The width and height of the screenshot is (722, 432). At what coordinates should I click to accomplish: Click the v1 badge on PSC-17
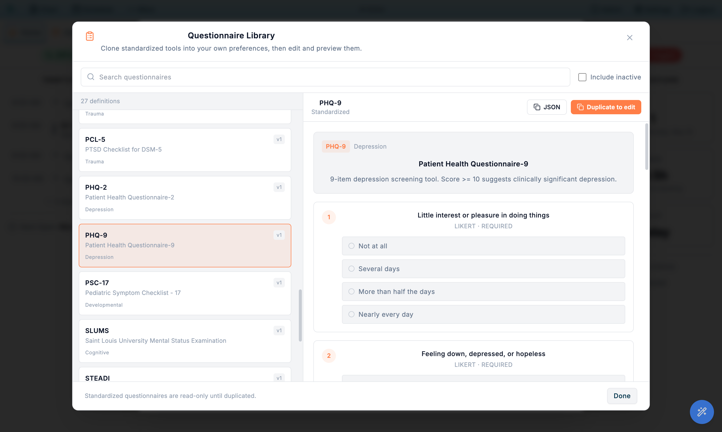[279, 283]
